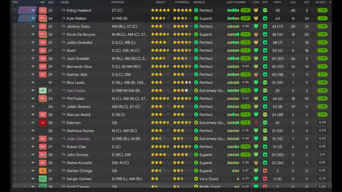
Task: Tick the selection circle for Erling Haaland
Action: (x=15, y=10)
